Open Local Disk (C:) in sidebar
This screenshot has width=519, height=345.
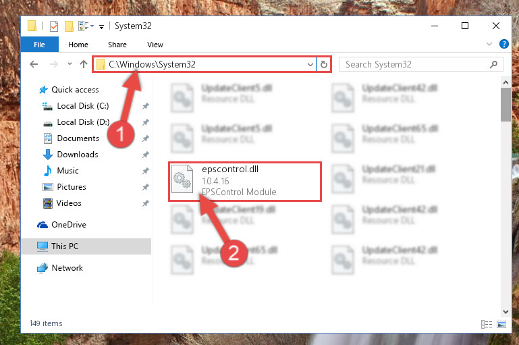click(x=83, y=105)
